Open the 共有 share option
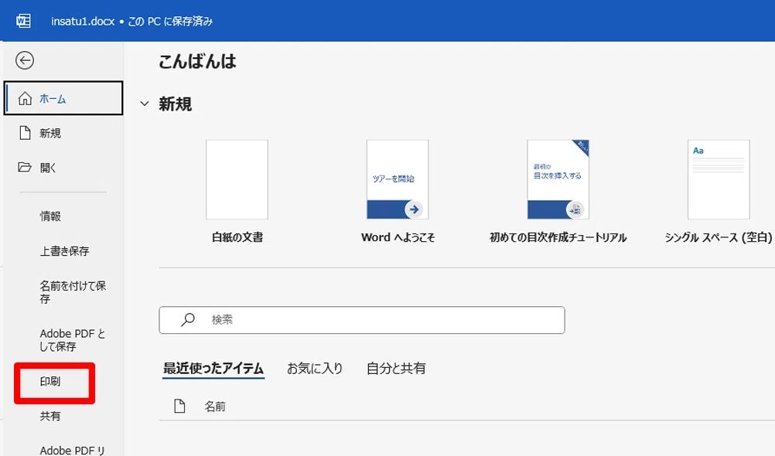 click(50, 416)
